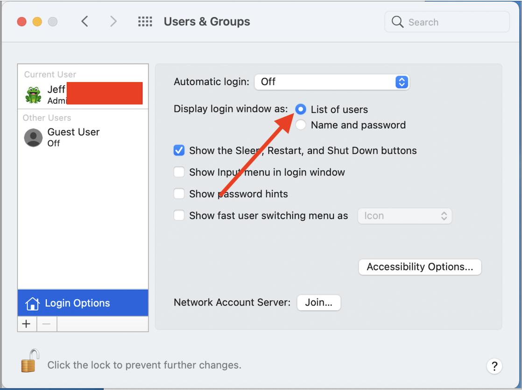Go back with the left chevron

pos(85,21)
